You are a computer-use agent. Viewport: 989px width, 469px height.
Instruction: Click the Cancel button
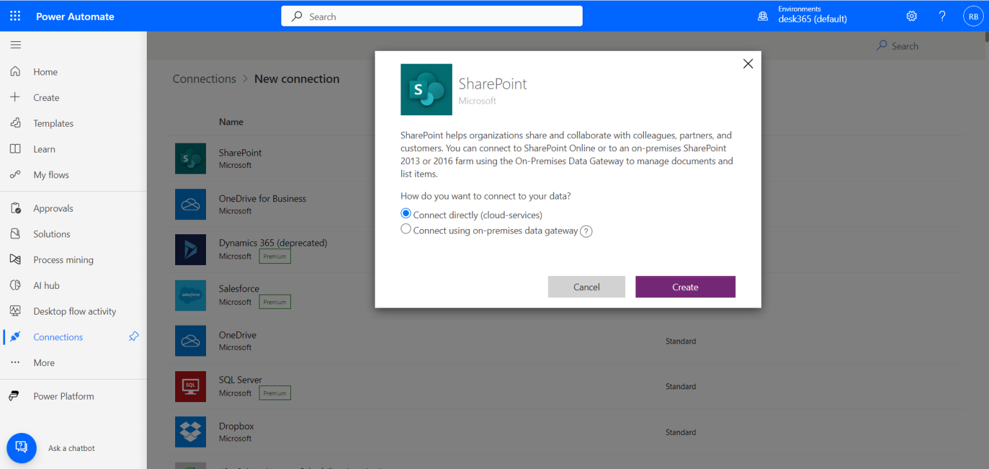[586, 287]
